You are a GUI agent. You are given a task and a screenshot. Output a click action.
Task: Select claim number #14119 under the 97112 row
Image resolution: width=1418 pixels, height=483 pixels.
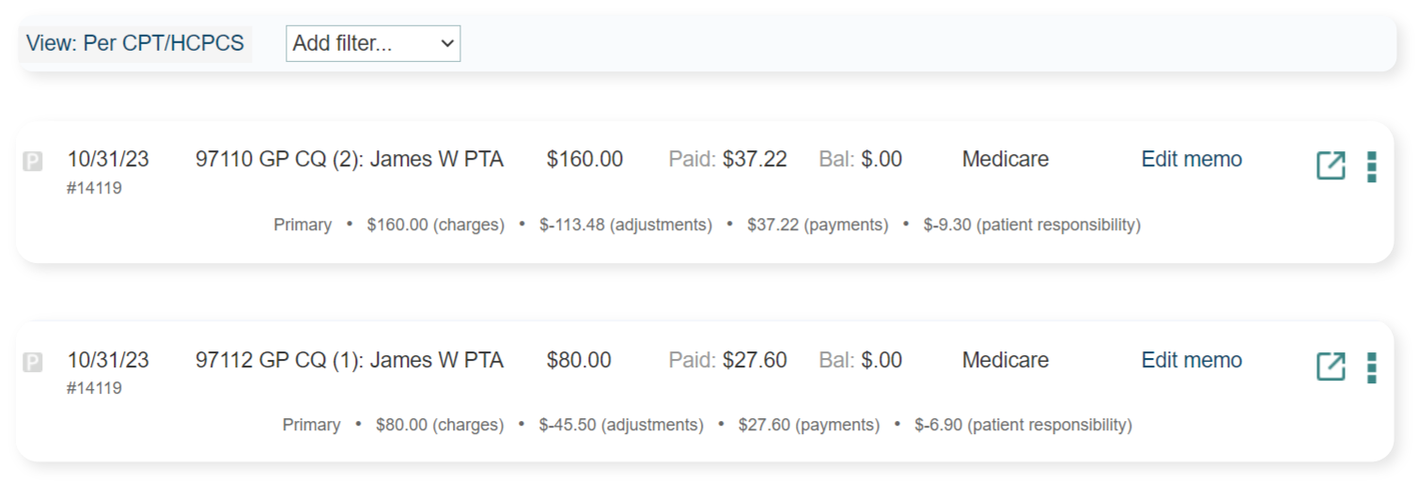94,388
